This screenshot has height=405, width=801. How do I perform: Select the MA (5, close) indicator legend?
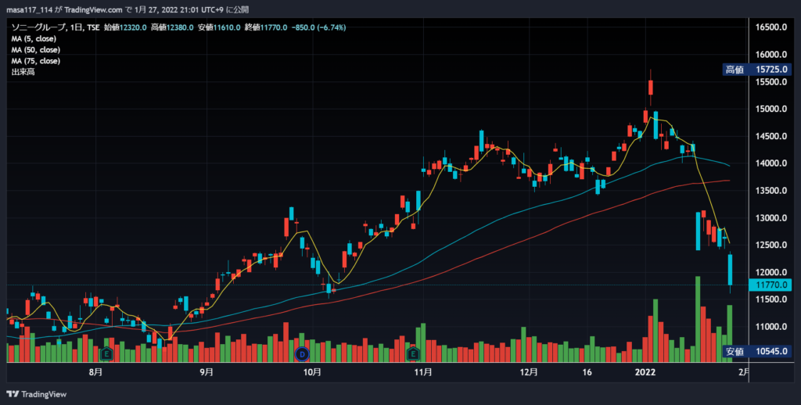click(x=34, y=39)
